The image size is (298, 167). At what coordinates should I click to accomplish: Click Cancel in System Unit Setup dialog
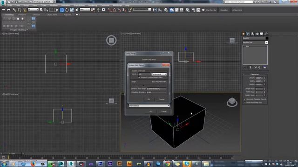[x=162, y=99]
